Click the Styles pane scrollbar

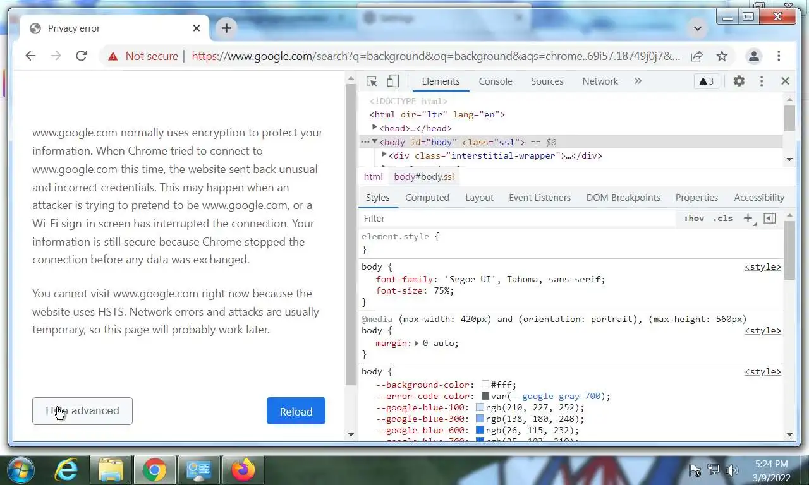coord(789,251)
